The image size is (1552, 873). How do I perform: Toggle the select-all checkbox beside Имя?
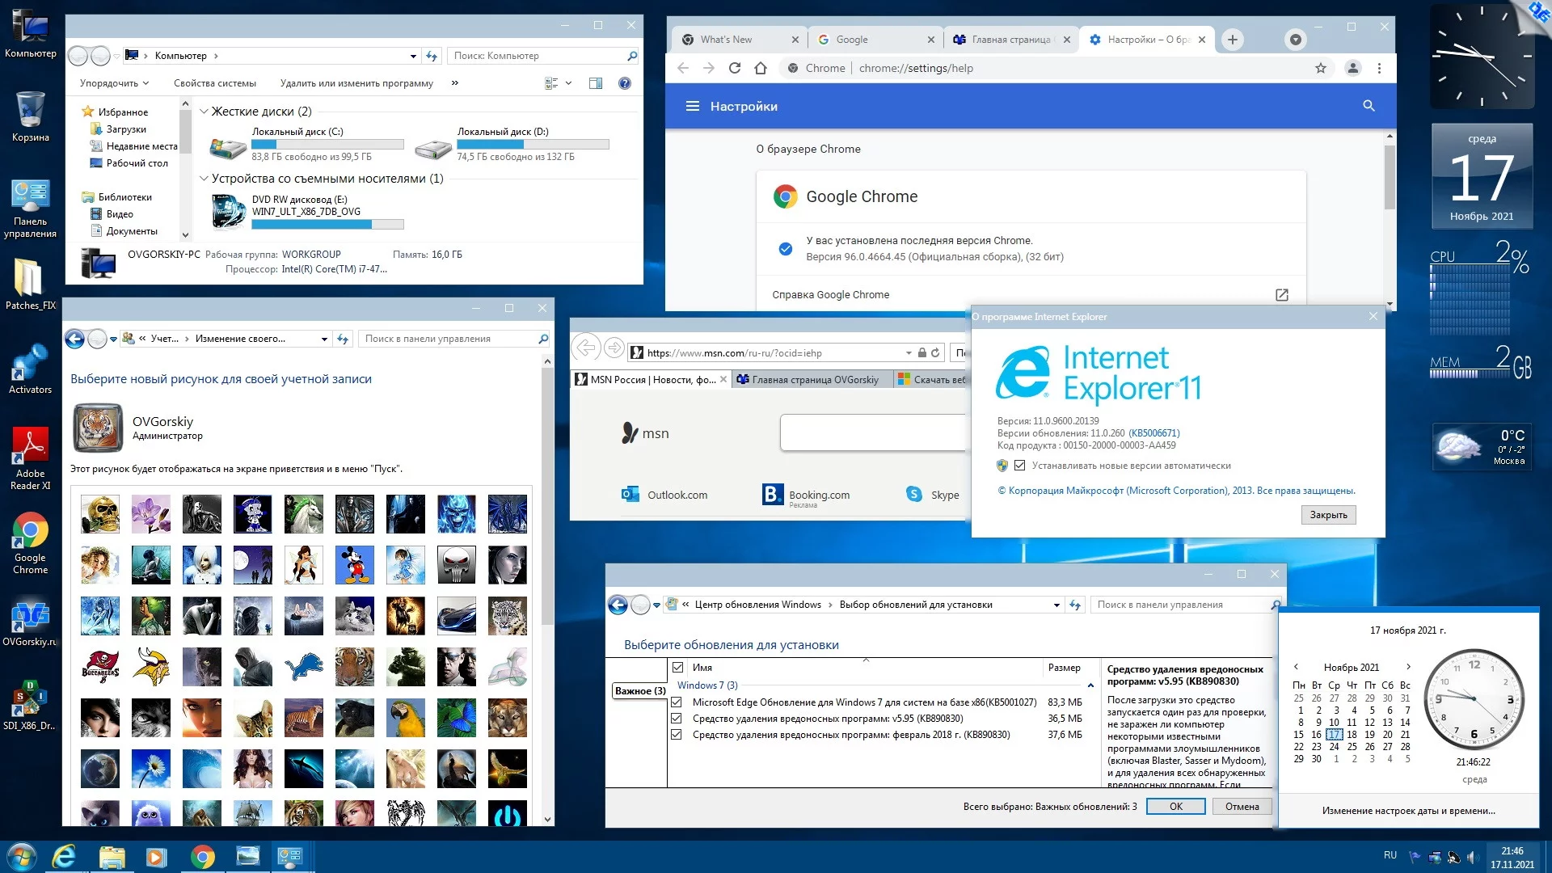click(x=678, y=668)
